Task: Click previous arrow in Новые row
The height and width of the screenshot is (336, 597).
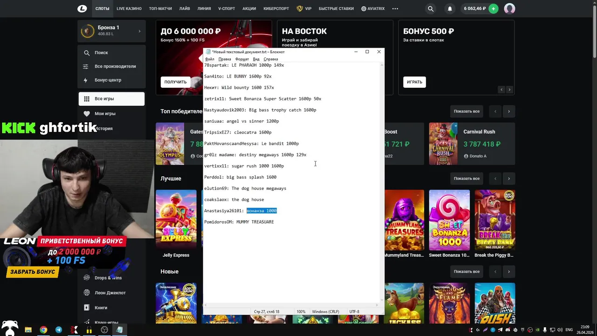Action: (495, 271)
